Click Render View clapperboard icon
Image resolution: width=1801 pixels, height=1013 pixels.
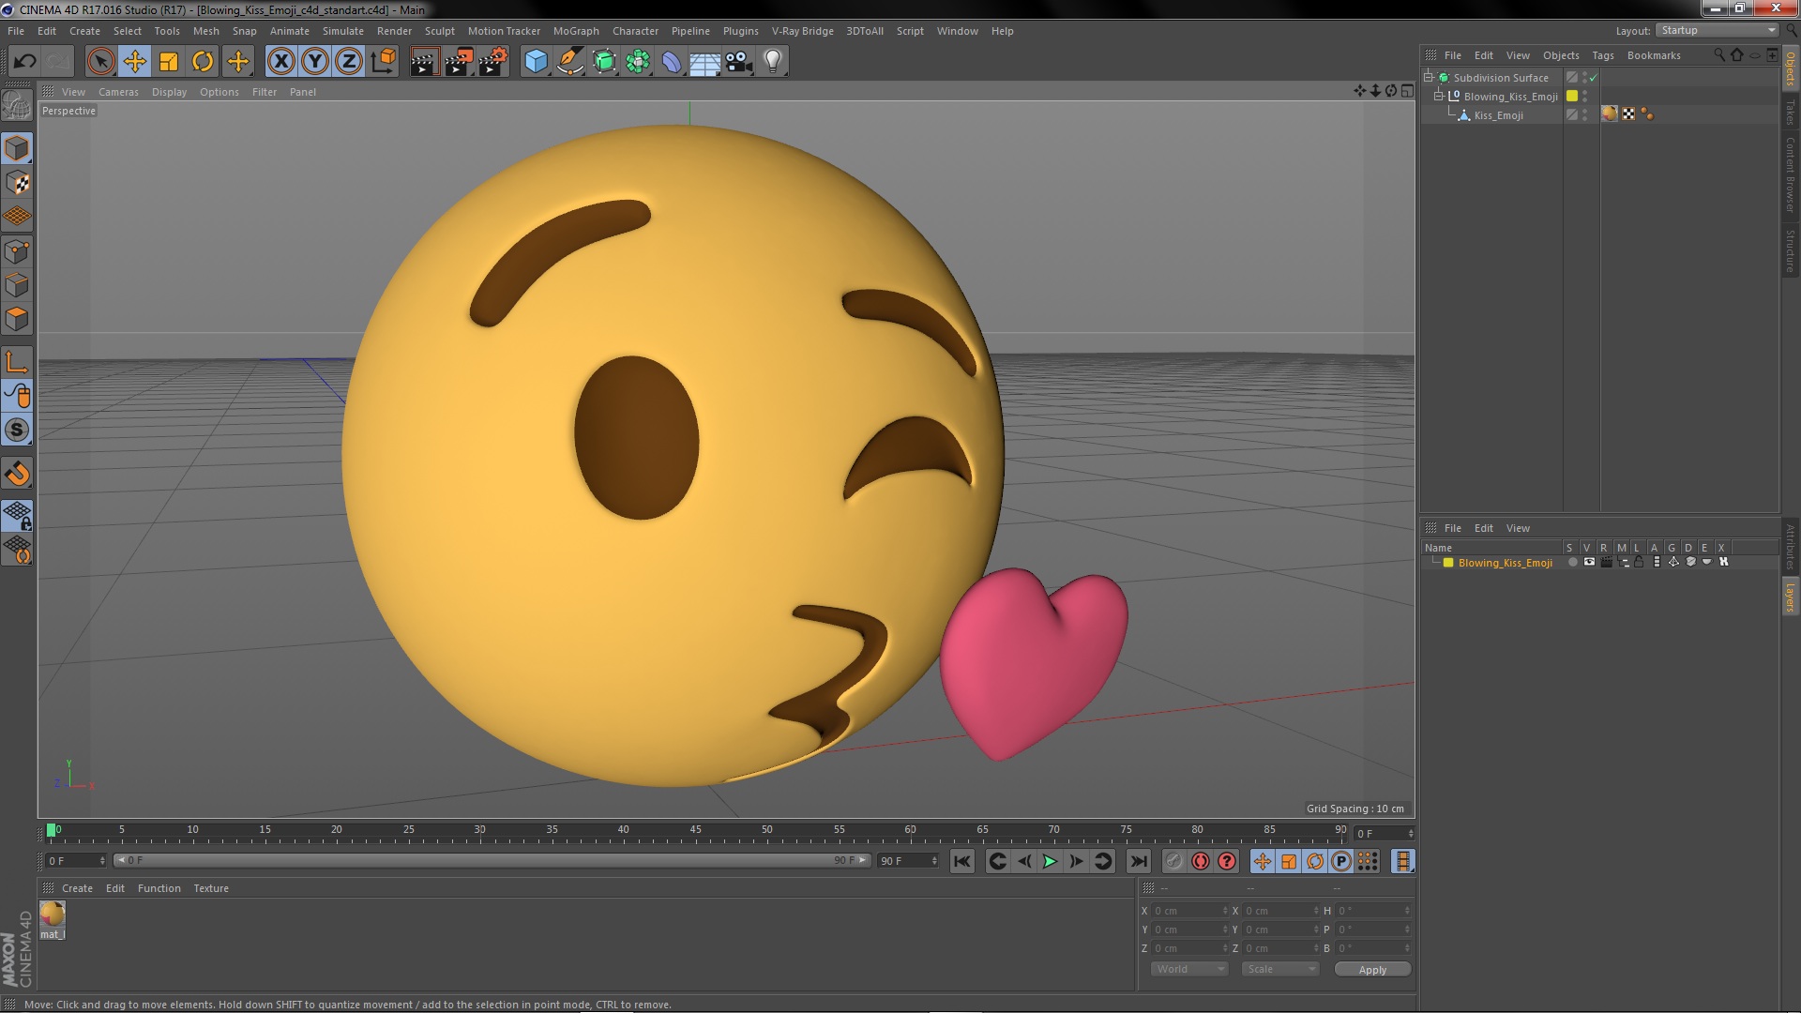(424, 62)
